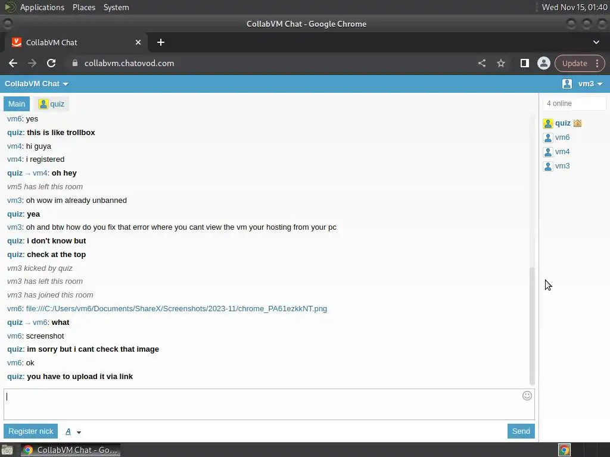Screen dimensions: 610x457
Task: Click the CollabVM Chat taskbar entry
Action: (70, 450)
